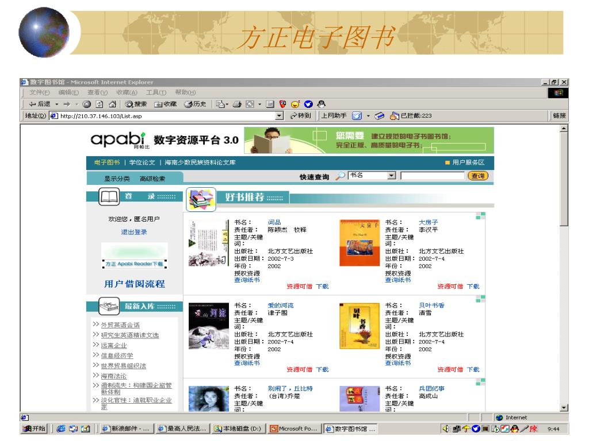Click the 上网助手 toolbar button
Screen dimensions: 589x441
coord(334,116)
